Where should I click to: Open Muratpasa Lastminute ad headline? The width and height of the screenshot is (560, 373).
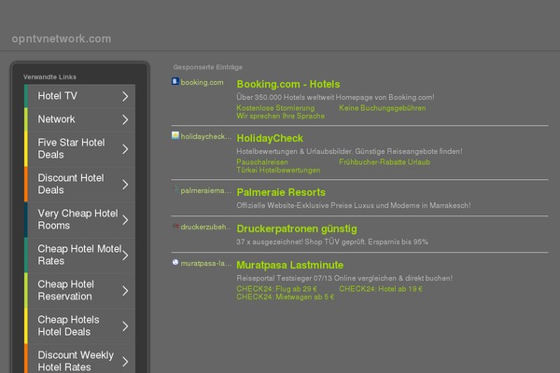tap(289, 265)
